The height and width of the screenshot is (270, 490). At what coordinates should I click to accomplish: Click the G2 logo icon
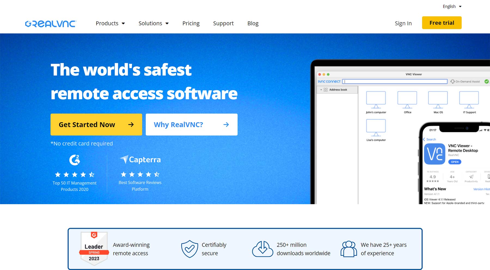click(x=75, y=160)
